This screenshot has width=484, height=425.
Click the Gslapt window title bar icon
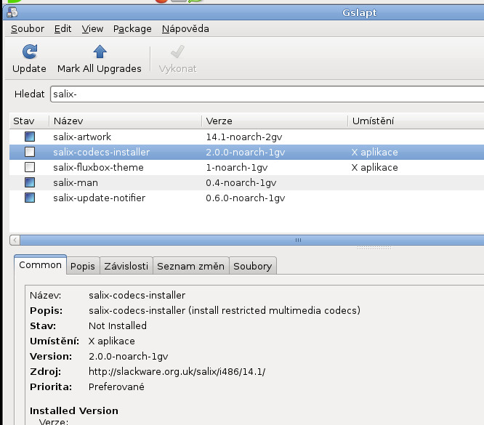pos(12,12)
